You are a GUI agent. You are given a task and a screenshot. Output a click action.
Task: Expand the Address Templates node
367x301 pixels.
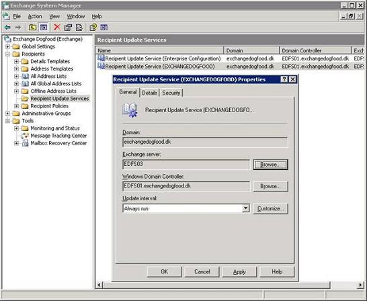tap(16, 69)
